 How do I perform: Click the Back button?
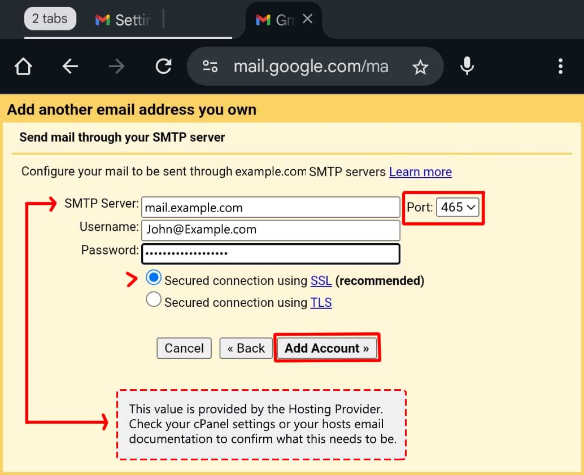pos(246,348)
